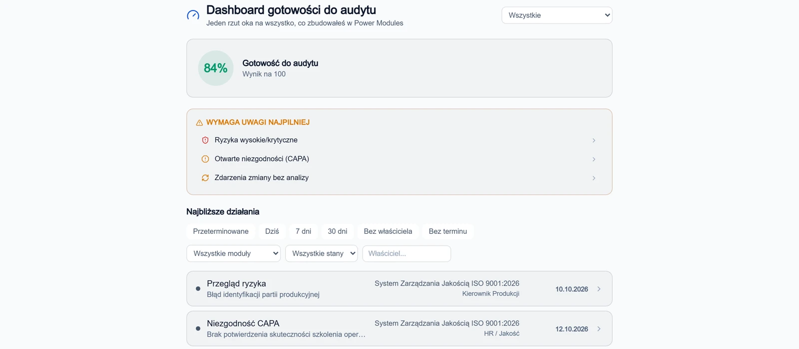
Task: Click the status dot on 'Niezgodność CAPA'
Action: tap(198, 329)
